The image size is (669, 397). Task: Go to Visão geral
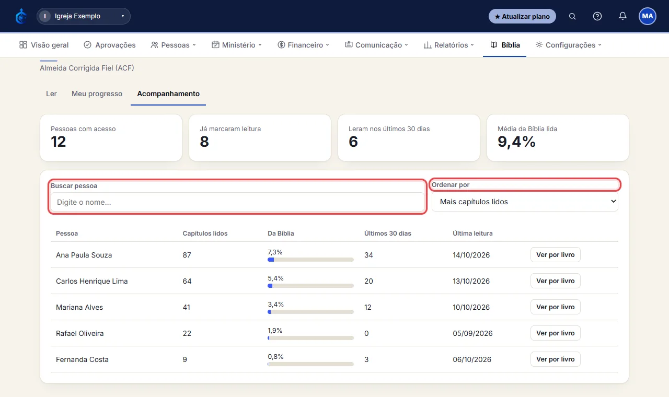pyautogui.click(x=44, y=45)
